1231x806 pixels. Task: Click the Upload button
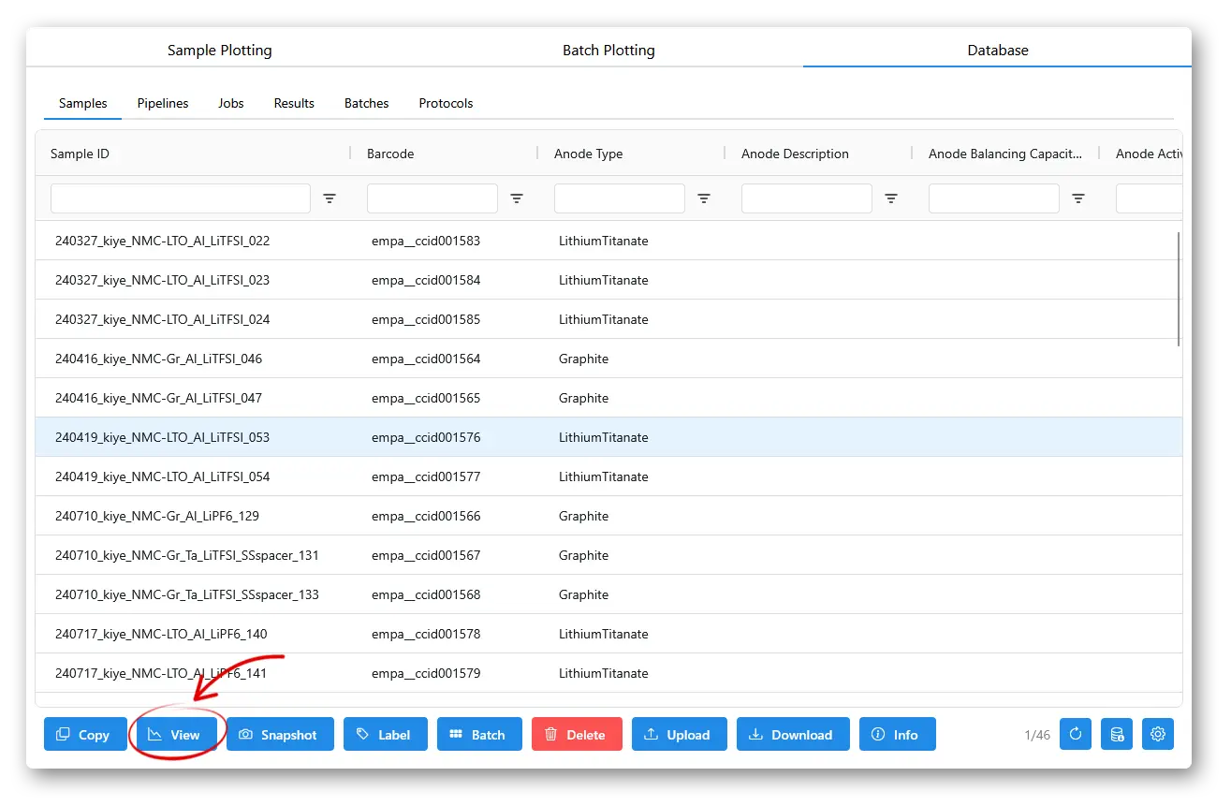coord(680,735)
